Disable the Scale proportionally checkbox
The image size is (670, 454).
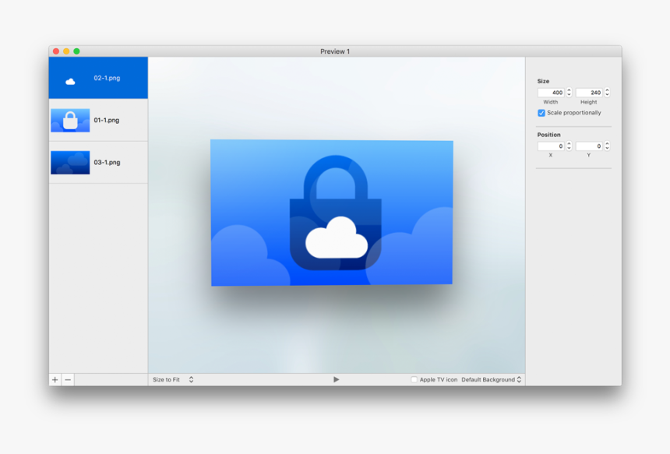tap(541, 113)
